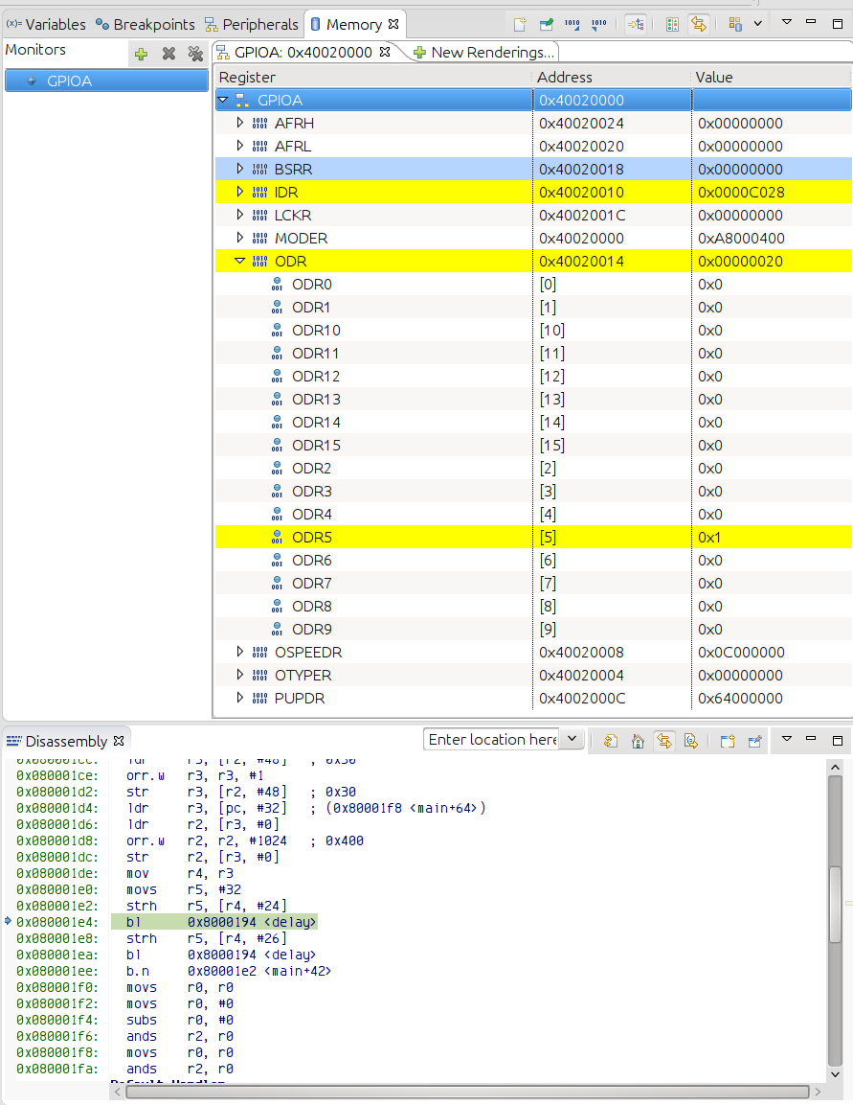Open the New Renderings tab

[484, 52]
